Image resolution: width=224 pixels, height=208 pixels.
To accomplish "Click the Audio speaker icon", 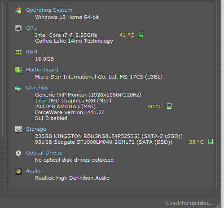I will [18, 171].
